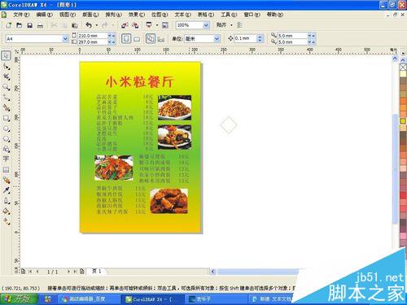This screenshot has width=407, height=305.
Task: Select the Interactive Blend tool in the toolbox
Action: point(7,180)
